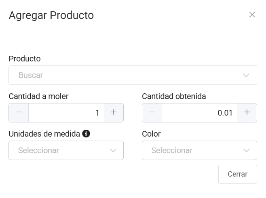This screenshot has width=266, height=198.
Task: Close the Agregar Producto dialog with X
Action: click(x=252, y=15)
